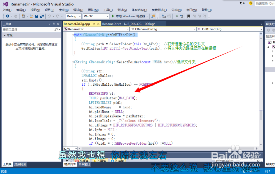Click the next bookmark toolbar icon
The height and width of the screenshot is (174, 275).
pyautogui.click(x=199, y=16)
